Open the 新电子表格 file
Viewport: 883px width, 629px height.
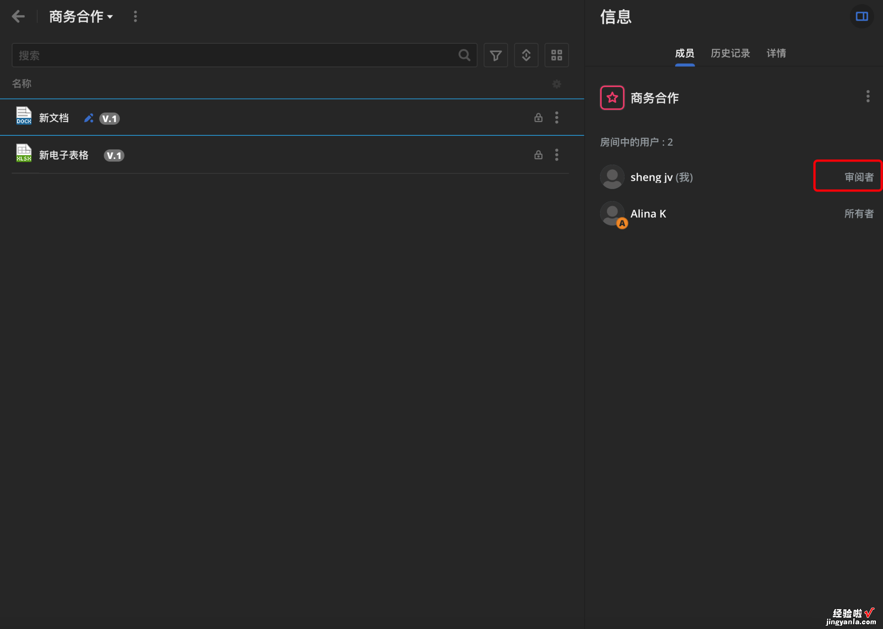coord(64,155)
